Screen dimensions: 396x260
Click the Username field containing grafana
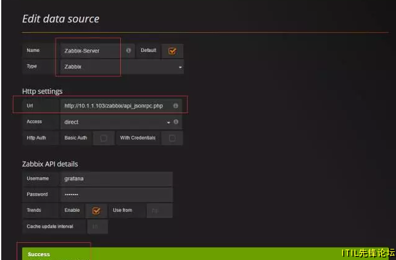[x=117, y=179]
